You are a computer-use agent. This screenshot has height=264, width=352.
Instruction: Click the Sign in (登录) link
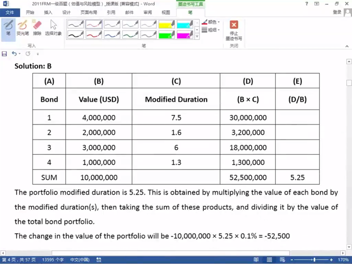[337, 12]
